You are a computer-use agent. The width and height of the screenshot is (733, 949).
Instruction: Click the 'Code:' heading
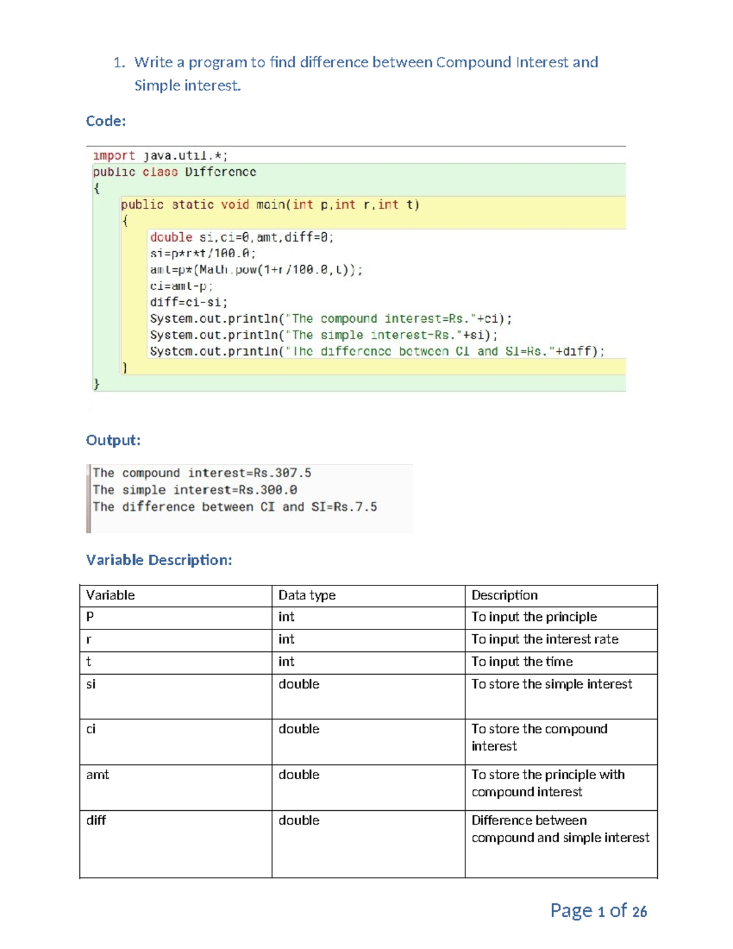pyautogui.click(x=106, y=121)
